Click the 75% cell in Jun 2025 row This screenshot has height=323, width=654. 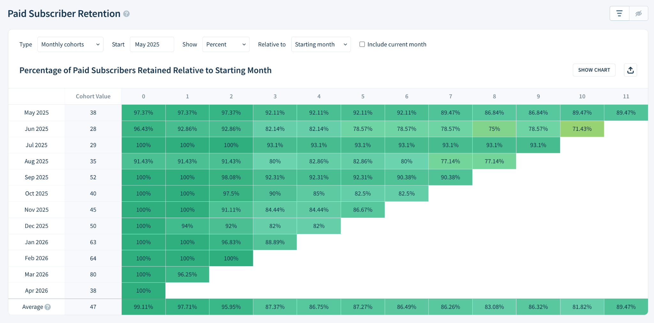494,129
